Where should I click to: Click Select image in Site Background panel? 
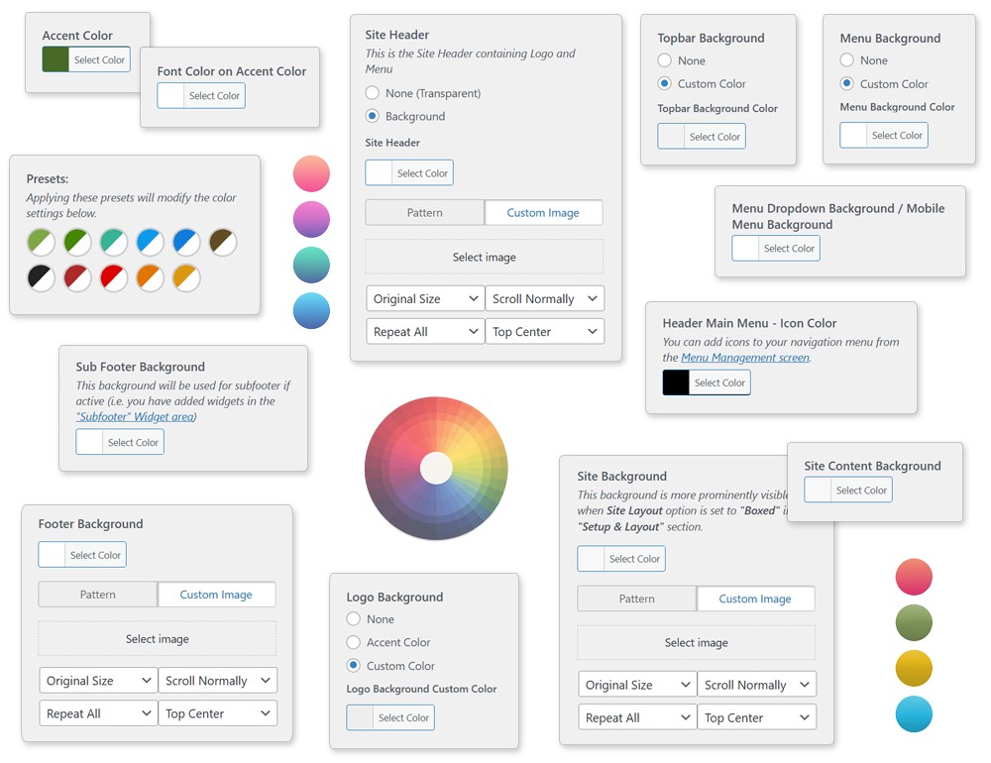(695, 642)
